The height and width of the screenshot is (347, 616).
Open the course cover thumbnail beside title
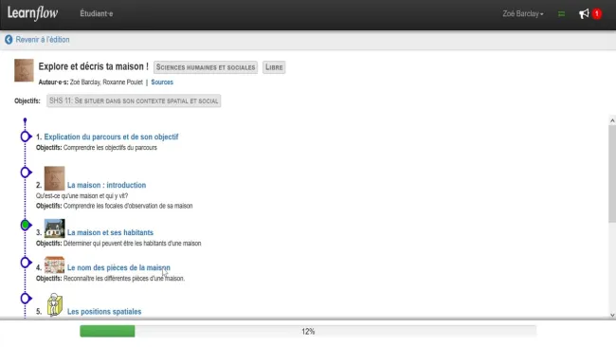(x=24, y=70)
